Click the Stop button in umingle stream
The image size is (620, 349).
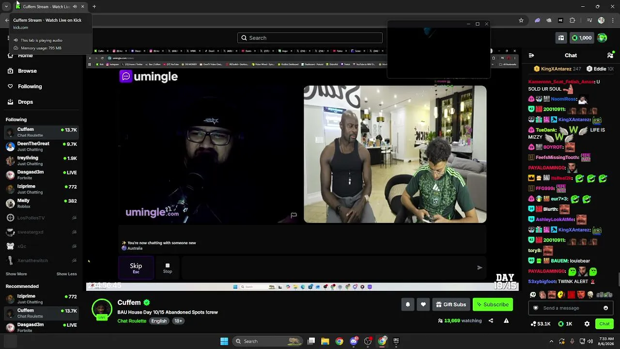pyautogui.click(x=168, y=268)
